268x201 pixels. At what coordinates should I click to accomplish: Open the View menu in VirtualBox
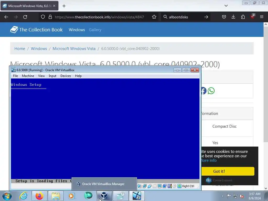[41, 76]
